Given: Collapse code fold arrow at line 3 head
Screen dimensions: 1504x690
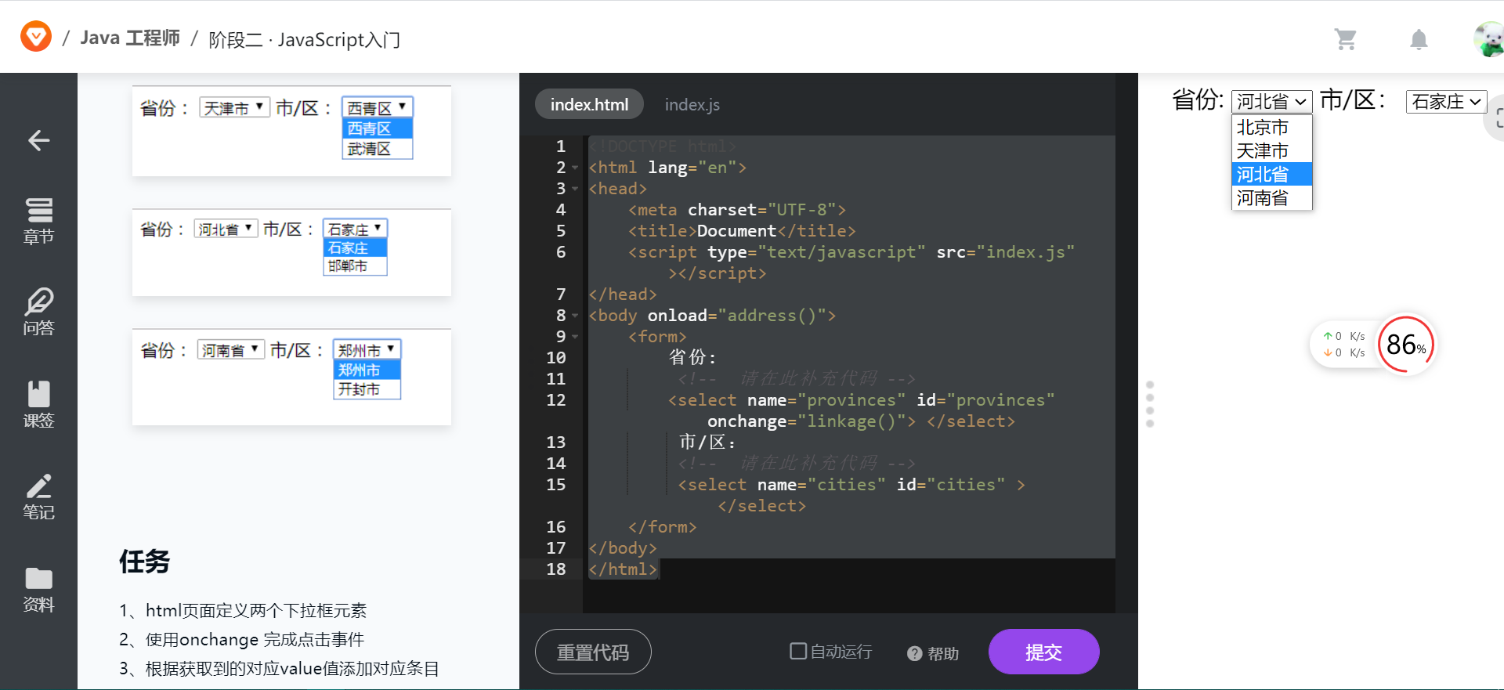Looking at the screenshot, I should click(575, 189).
